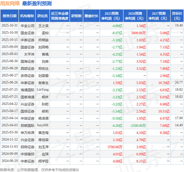The height and width of the screenshot is (172, 184).
Task: Click analyst name LinYang
Action: tap(43, 90)
